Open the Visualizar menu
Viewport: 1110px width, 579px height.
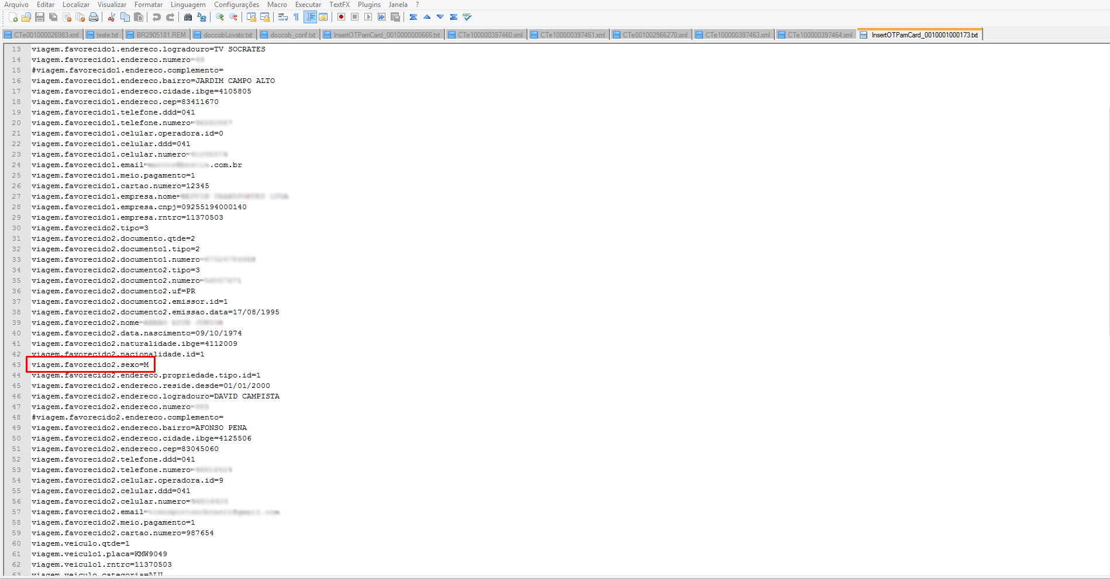click(x=112, y=5)
